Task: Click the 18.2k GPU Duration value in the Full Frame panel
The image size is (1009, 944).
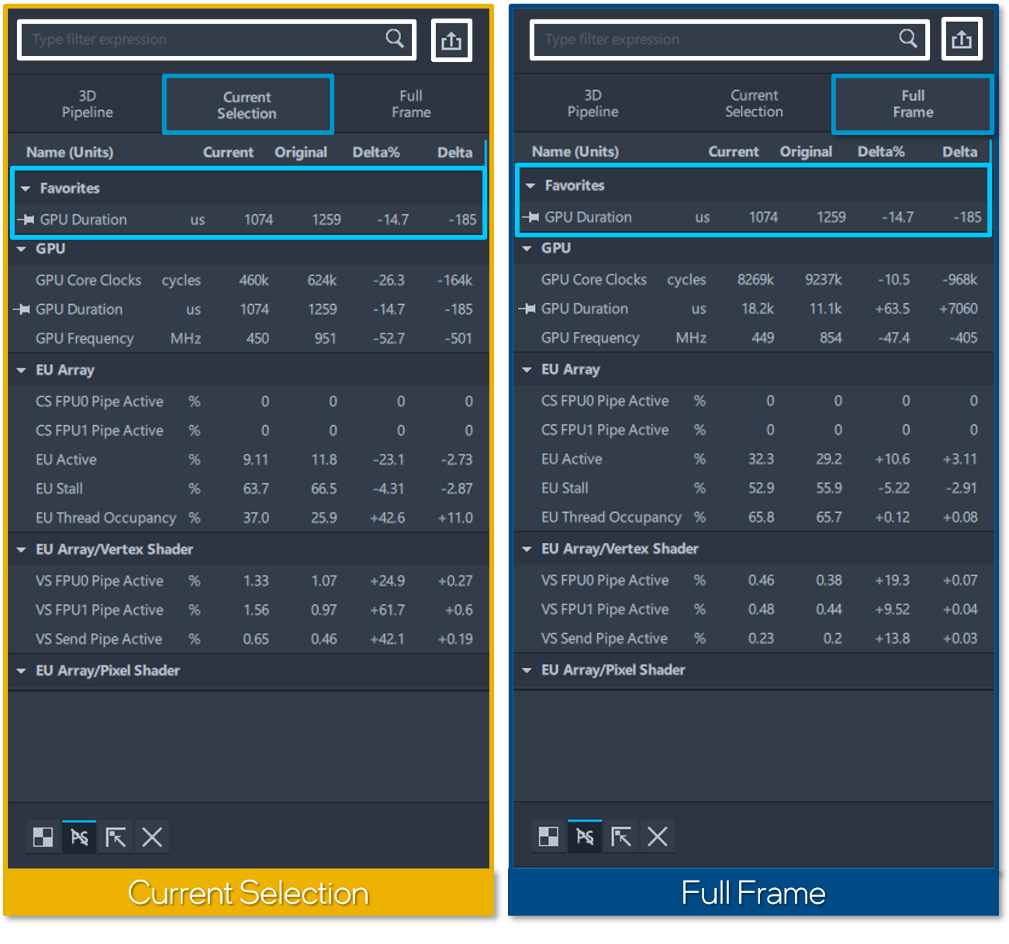Action: coord(758,309)
